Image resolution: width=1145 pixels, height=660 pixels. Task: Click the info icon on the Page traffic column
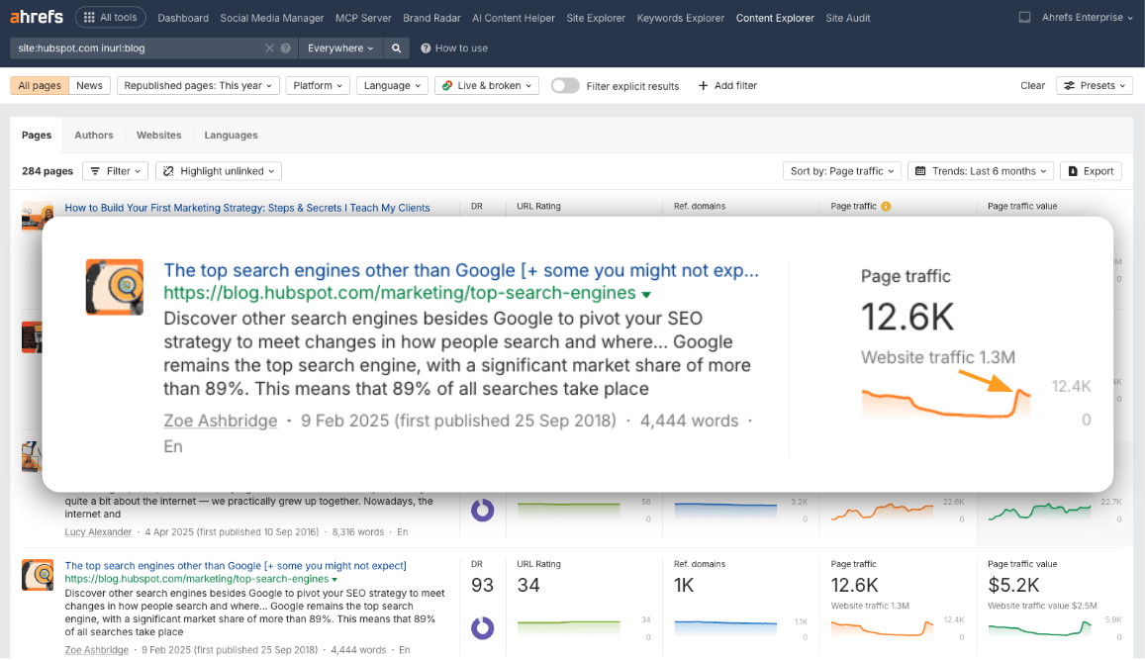coord(887,206)
